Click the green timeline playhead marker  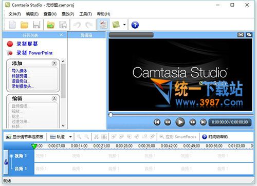pyautogui.click(x=34, y=147)
